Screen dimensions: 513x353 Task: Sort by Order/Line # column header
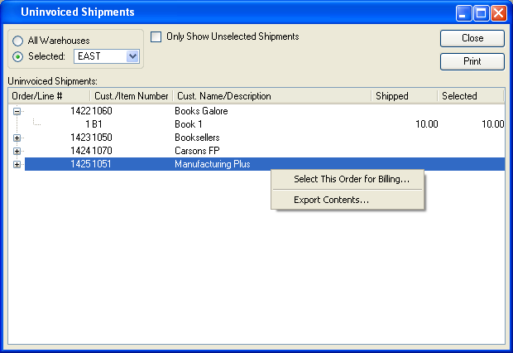point(49,96)
